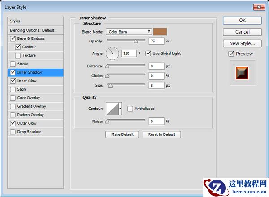Click the OK button
Image resolution: width=269 pixels, height=197 pixels.
pyautogui.click(x=242, y=21)
